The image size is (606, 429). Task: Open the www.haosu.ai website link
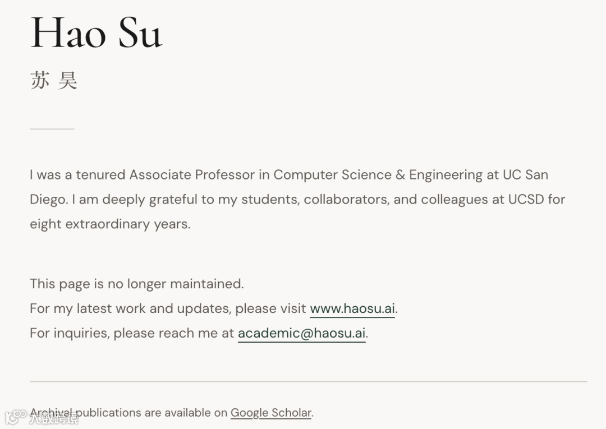352,308
